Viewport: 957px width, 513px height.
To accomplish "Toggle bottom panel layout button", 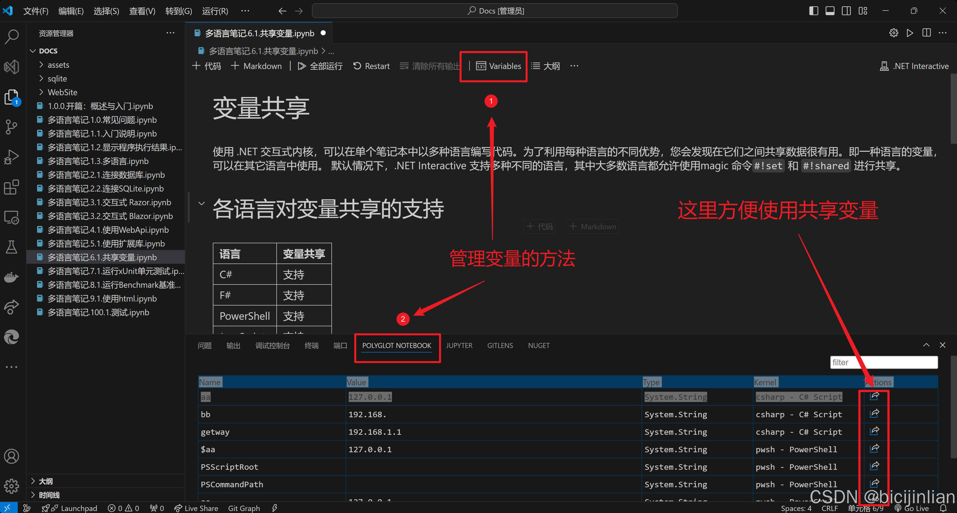I will [x=830, y=11].
